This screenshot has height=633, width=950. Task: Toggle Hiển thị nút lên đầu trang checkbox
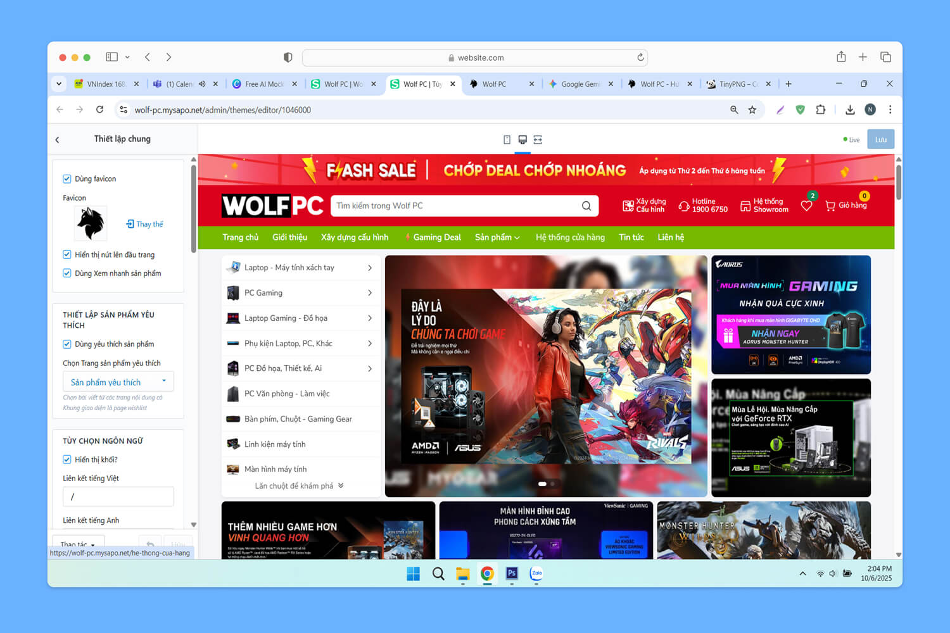point(67,254)
